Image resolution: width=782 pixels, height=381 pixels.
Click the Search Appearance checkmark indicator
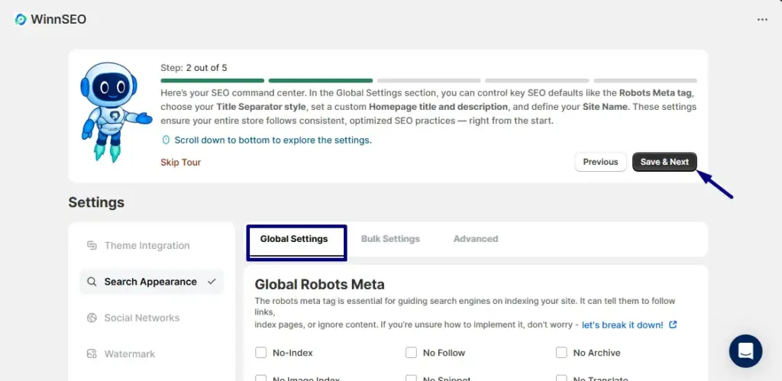(x=212, y=281)
